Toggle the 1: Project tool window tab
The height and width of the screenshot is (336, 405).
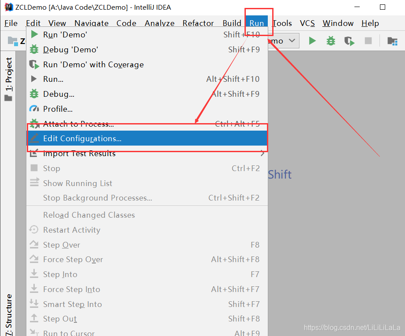[x=8, y=79]
